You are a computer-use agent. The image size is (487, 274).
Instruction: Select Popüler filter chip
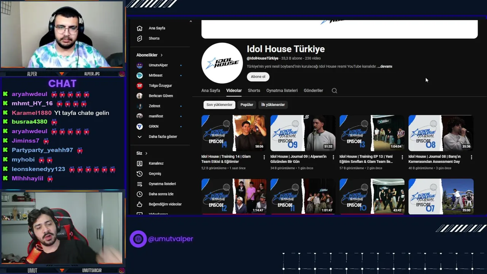247,105
